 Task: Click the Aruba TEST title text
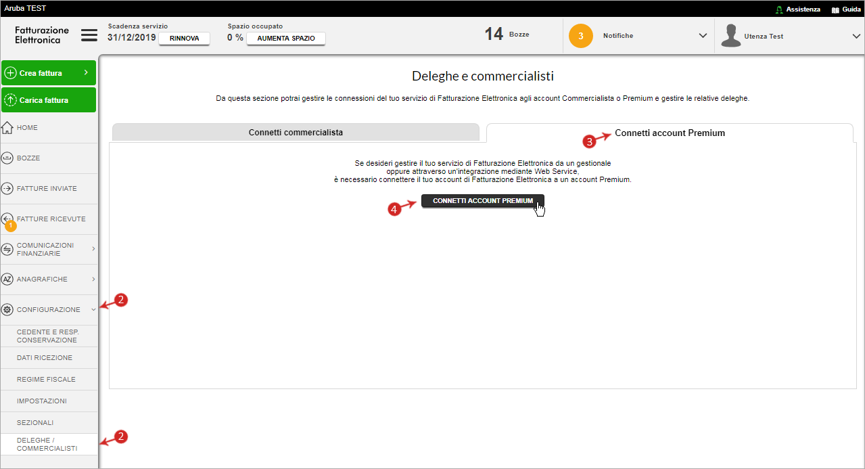click(25, 8)
